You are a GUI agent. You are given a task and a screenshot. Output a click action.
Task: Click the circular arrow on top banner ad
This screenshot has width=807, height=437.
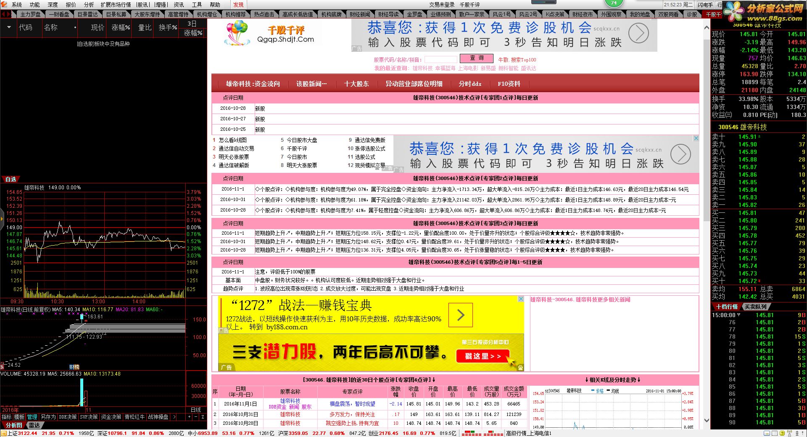click(638, 33)
